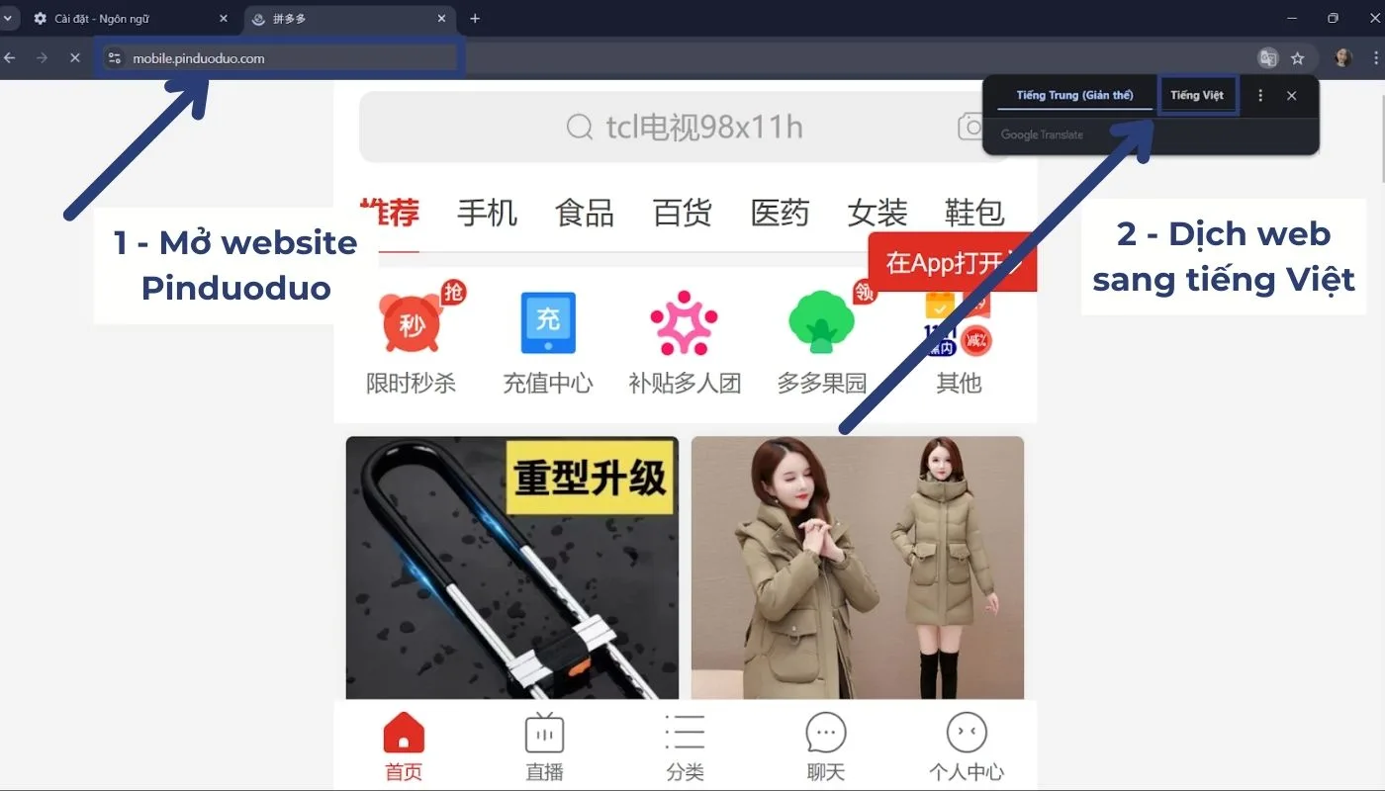Viewport: 1385px width, 791px height.
Task: Switch to the Cài đặt - Ngôn ngữ tab
Action: pyautogui.click(x=132, y=19)
